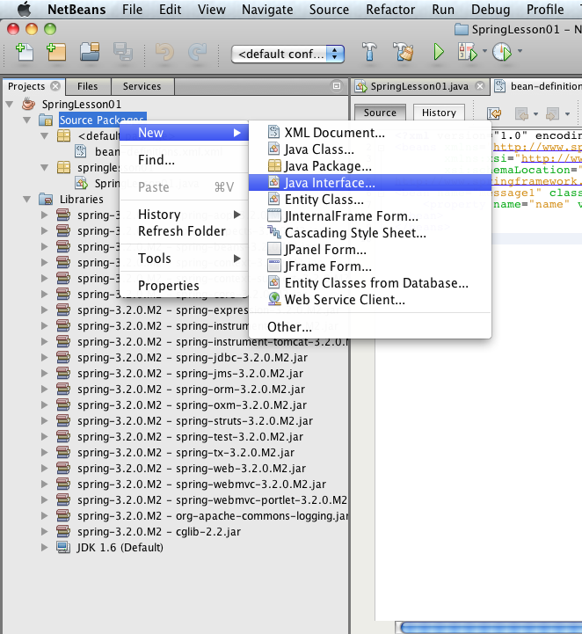Click the Open Project toolbar icon
582x634 pixels.
90,52
